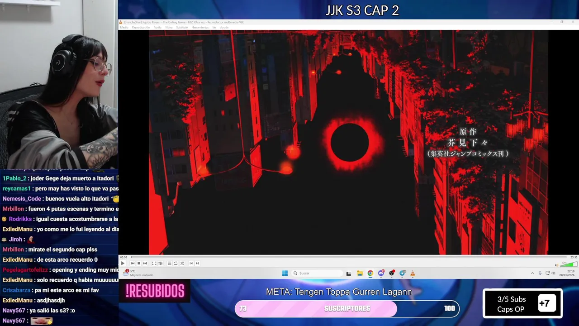Image resolution: width=579 pixels, height=326 pixels.
Task: Click total time 23:55 label
Action: pos(574,257)
